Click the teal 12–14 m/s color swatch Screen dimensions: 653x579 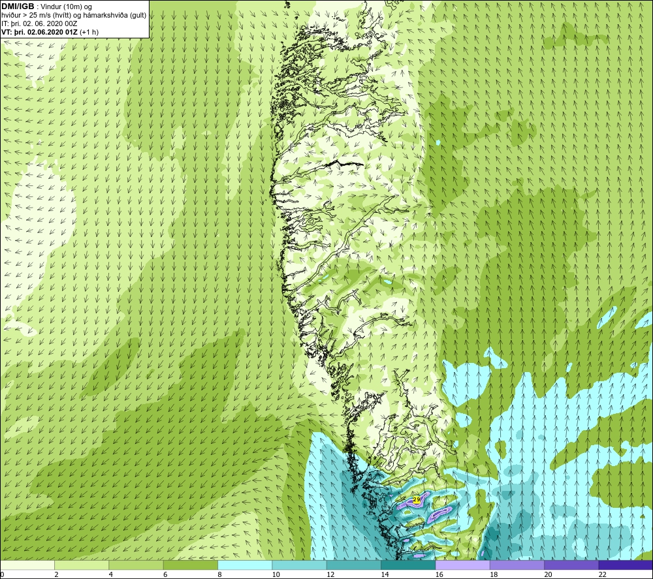[353, 565]
